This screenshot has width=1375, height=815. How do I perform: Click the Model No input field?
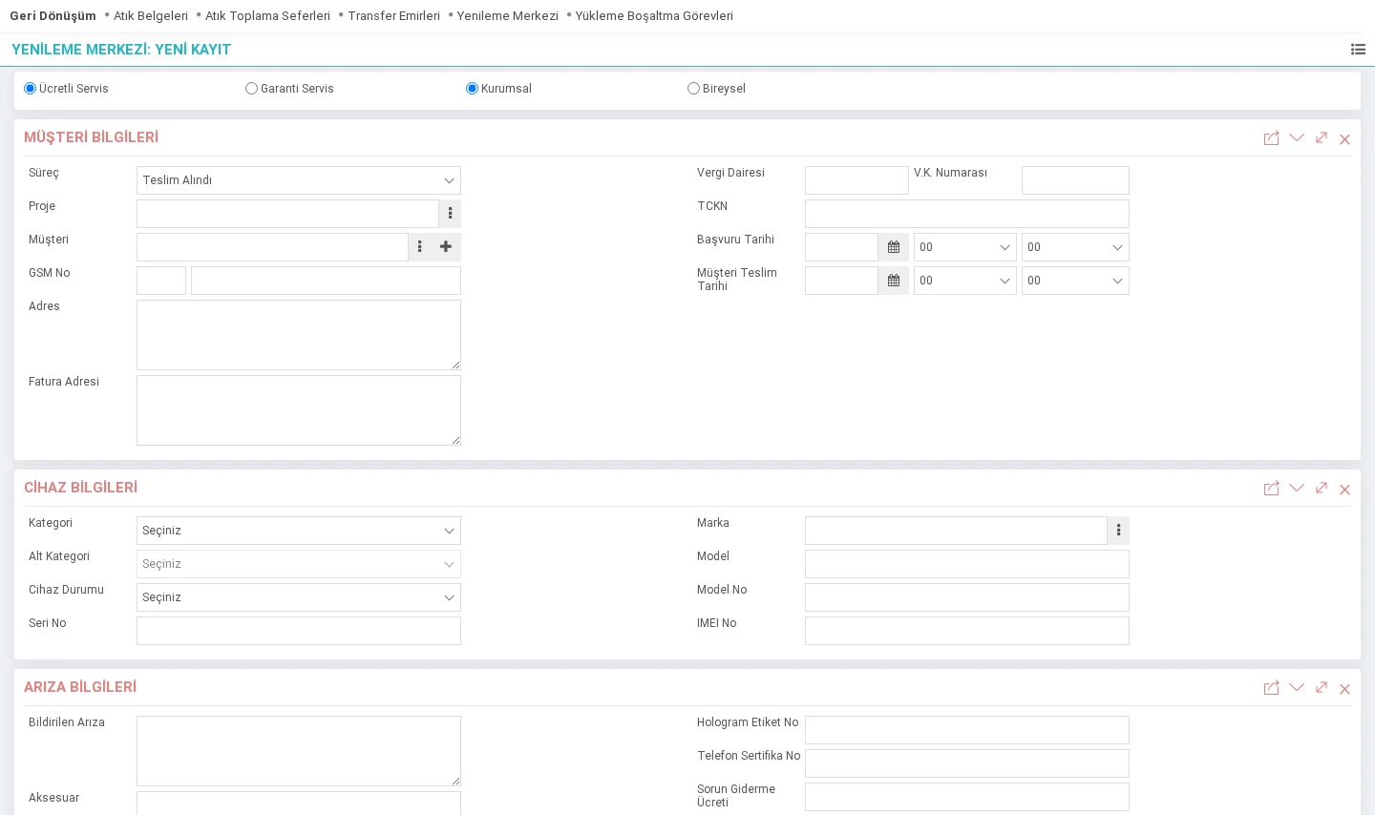click(967, 597)
